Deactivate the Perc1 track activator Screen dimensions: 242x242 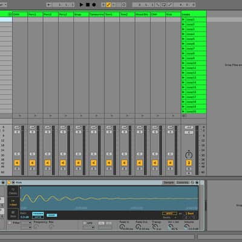click(x=32, y=163)
